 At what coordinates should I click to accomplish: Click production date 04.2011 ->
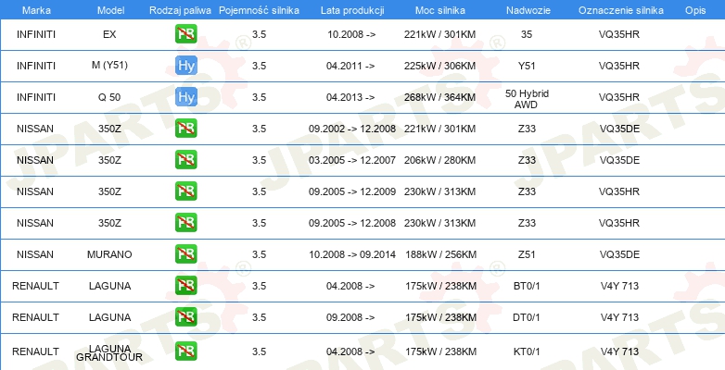(350, 66)
